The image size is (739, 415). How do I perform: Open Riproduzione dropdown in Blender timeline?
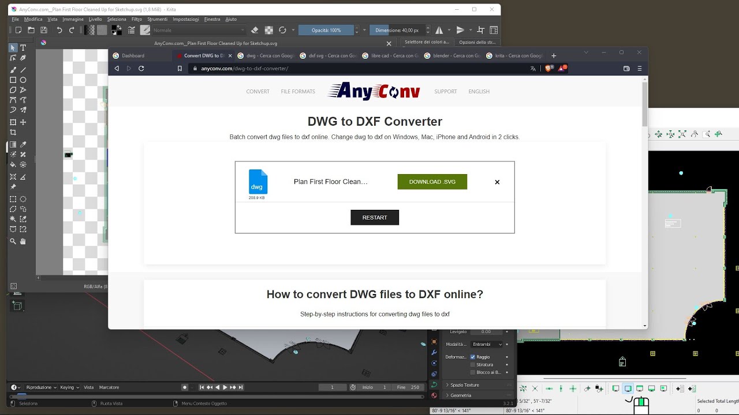(x=41, y=387)
